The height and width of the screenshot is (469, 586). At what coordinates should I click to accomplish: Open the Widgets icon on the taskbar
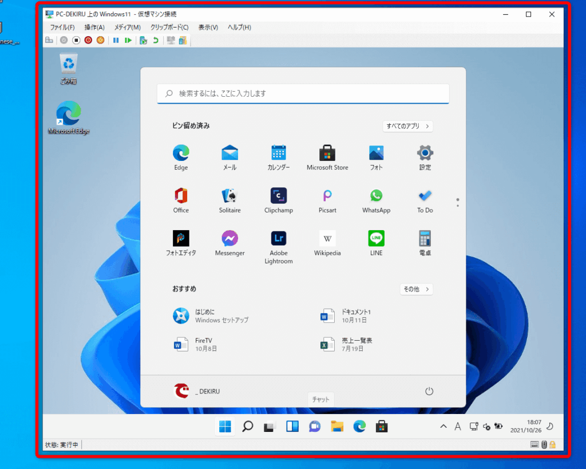click(x=292, y=426)
